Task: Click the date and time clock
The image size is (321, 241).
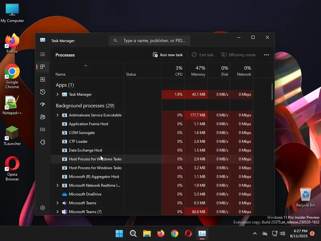Action: click(x=299, y=233)
